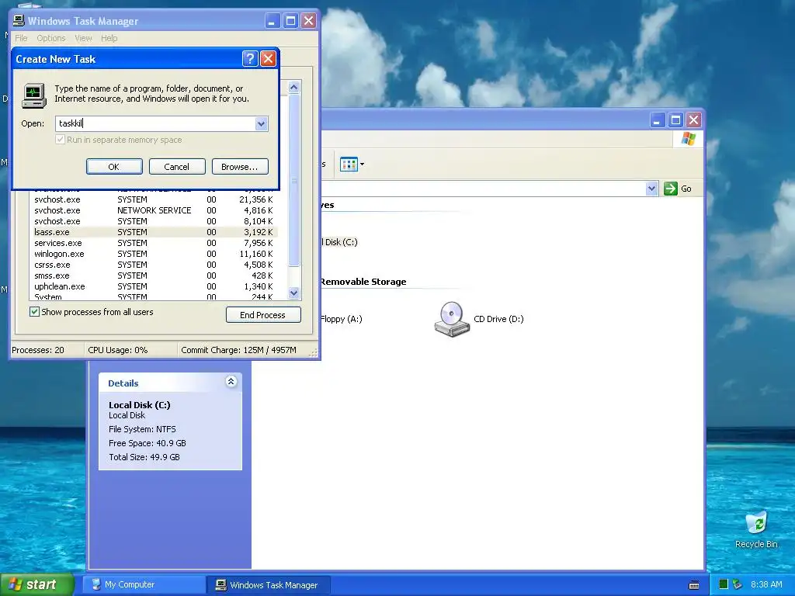
Task: Click the Browse... button
Action: click(x=240, y=167)
